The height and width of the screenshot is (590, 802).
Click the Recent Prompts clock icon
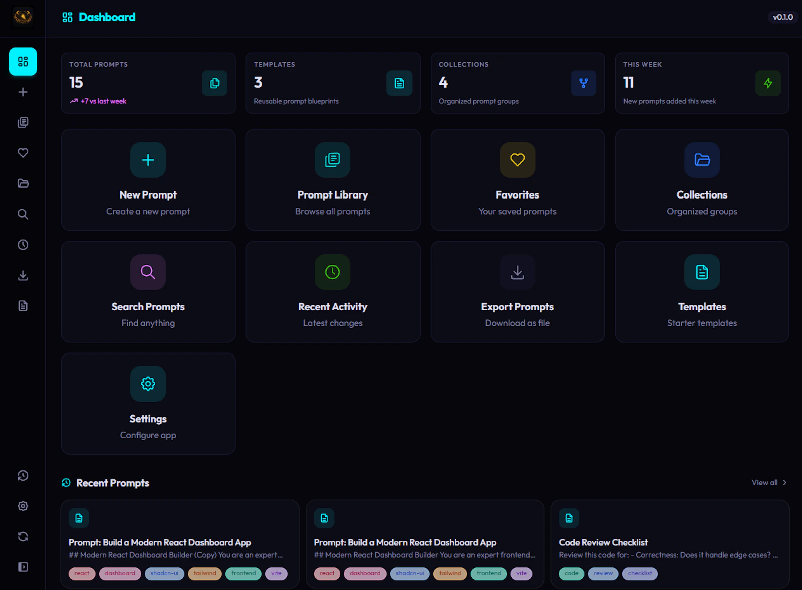[66, 483]
